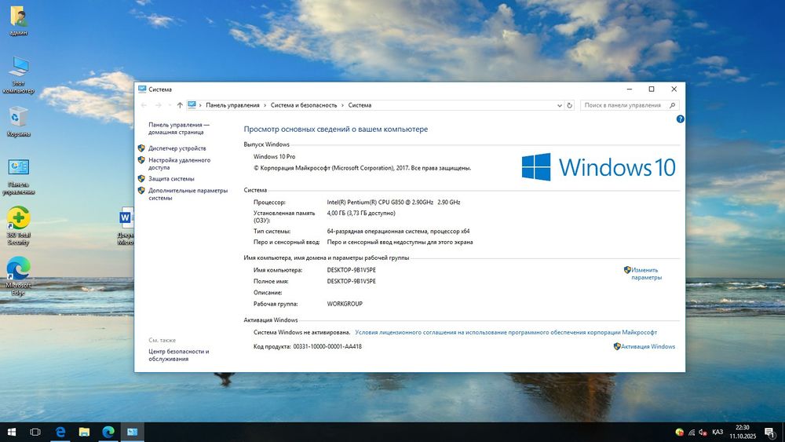The image size is (785, 442).
Task: Open Microsoft Edge desktop shortcut
Action: (19, 276)
